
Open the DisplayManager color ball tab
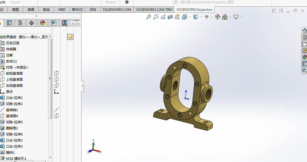click(x=43, y=23)
